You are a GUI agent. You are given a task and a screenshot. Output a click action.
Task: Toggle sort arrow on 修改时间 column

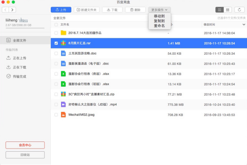[x=244, y=24]
